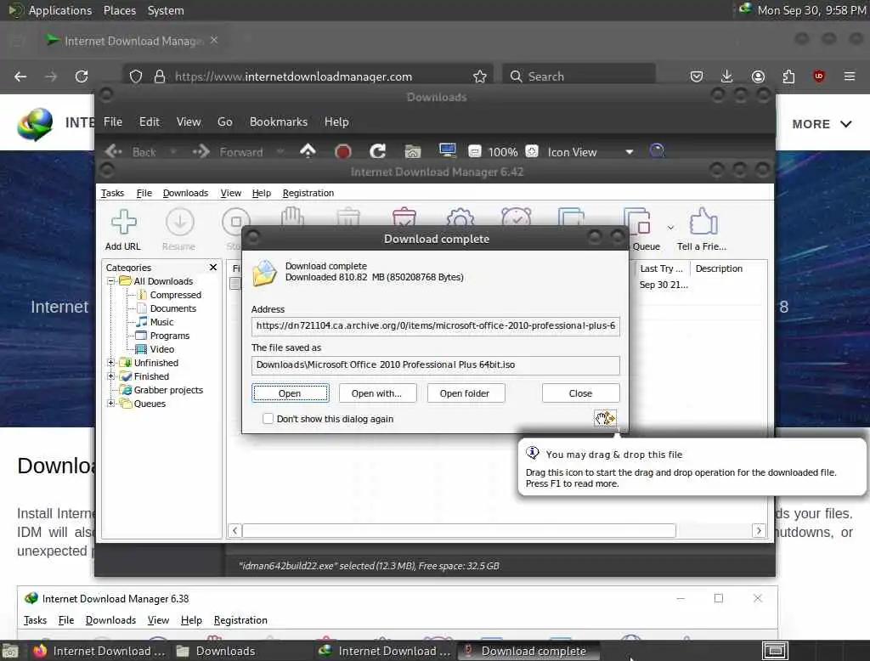
Task: Open the Forward history dropdown arrow
Action: coord(280,151)
